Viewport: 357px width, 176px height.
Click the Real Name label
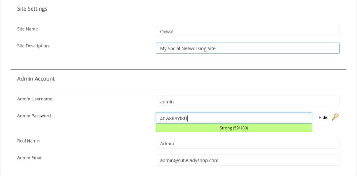(28, 141)
